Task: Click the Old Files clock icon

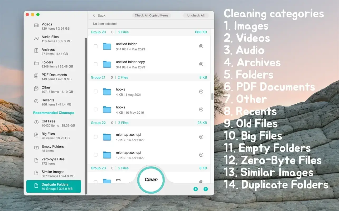Action: coord(36,122)
